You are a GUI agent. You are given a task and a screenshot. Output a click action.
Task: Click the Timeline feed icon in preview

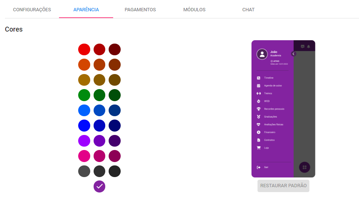click(259, 78)
